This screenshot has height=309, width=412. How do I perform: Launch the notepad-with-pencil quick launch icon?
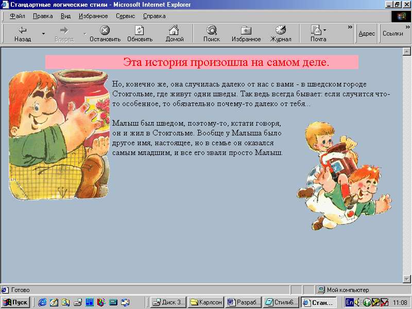[54, 302]
